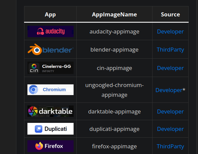Click the Source column header
The height and width of the screenshot is (154, 198).
click(x=170, y=14)
